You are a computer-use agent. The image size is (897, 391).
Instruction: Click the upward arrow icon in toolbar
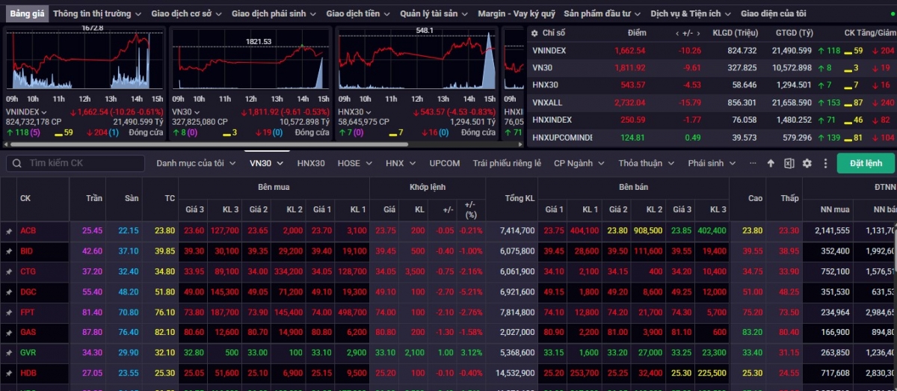pyautogui.click(x=771, y=164)
